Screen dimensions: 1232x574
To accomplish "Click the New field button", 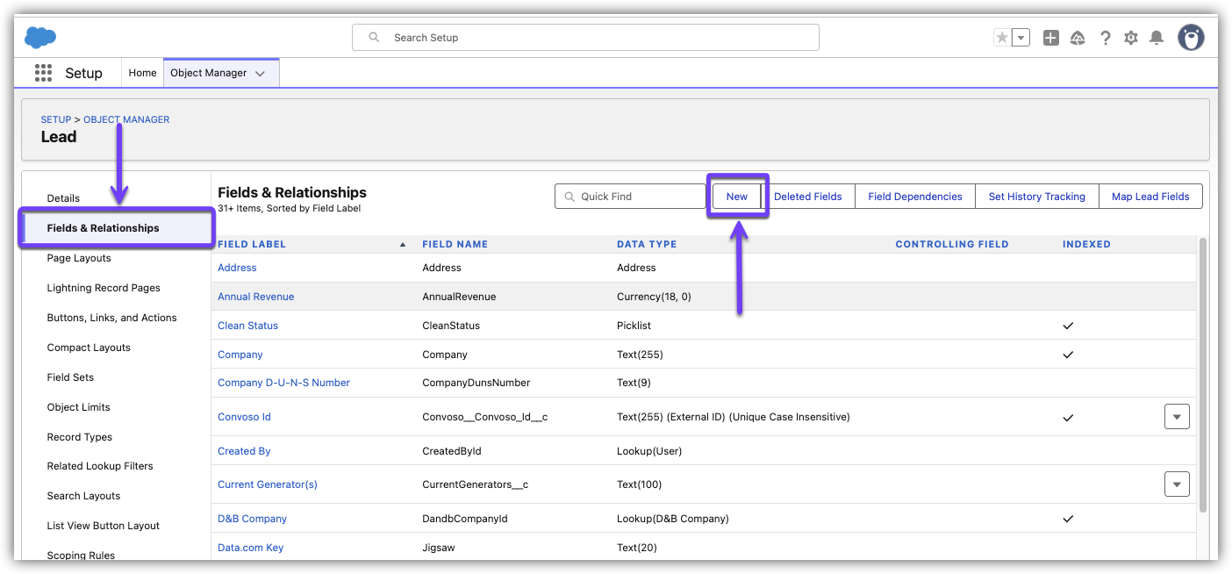I will (x=736, y=197).
